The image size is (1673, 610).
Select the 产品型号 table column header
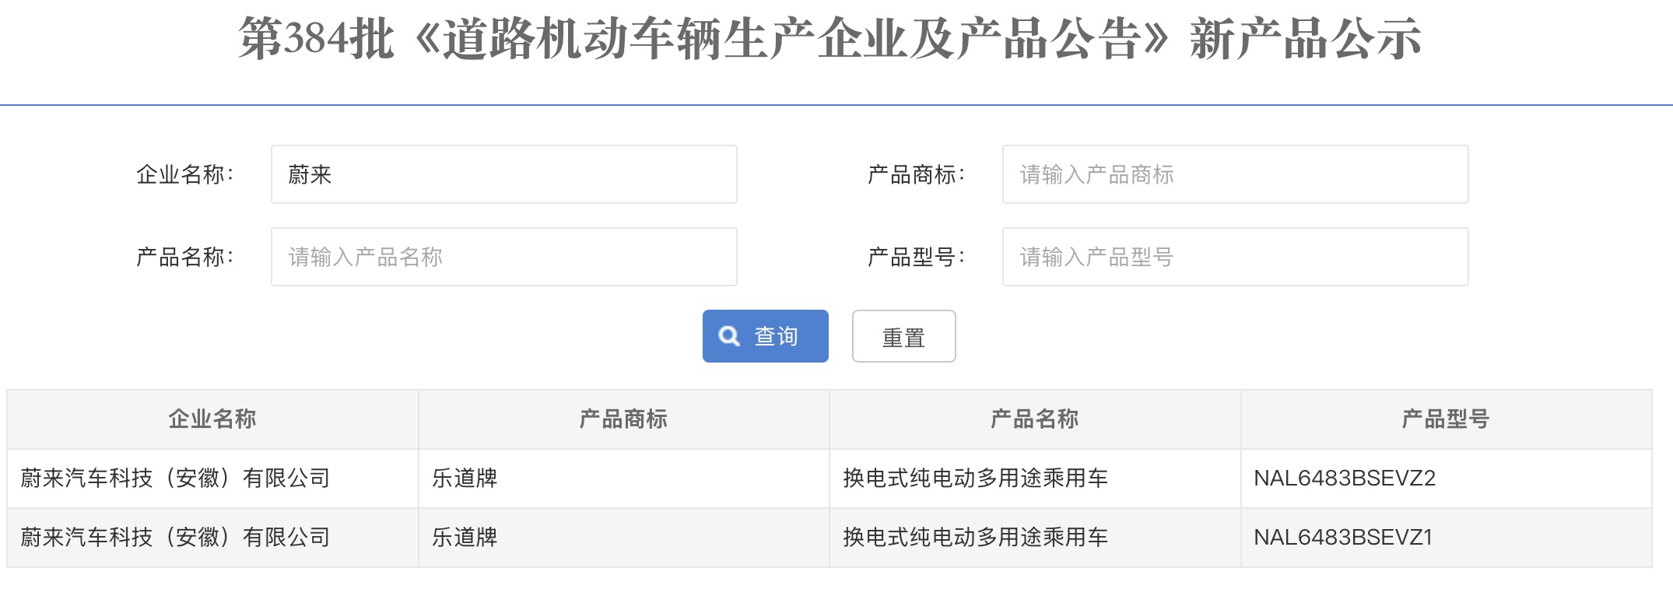point(1445,419)
